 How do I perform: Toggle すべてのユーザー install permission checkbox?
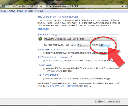click(x=44, y=61)
